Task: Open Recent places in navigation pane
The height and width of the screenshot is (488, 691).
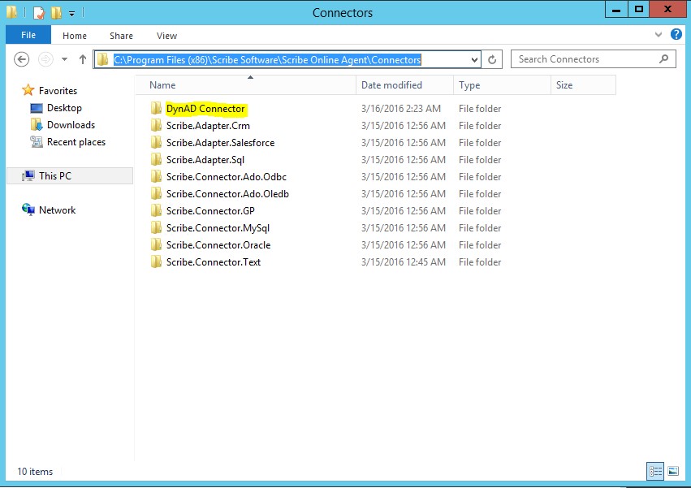Action: point(76,142)
